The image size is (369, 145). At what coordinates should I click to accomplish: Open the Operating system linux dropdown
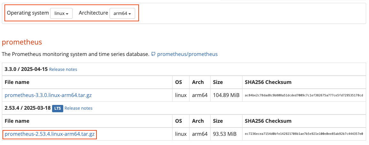[x=61, y=13]
